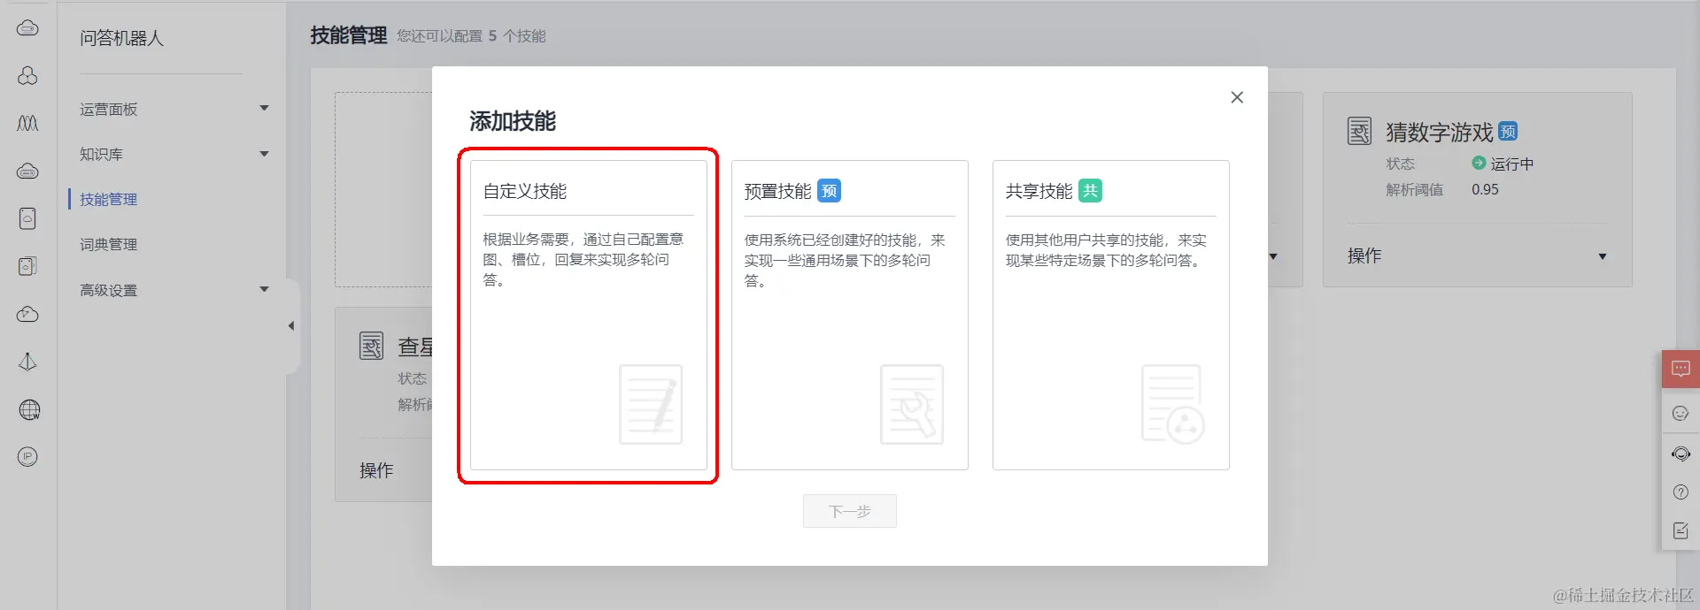1700x610 pixels.
Task: Click the circled IP icon in left rail
Action: point(27,457)
